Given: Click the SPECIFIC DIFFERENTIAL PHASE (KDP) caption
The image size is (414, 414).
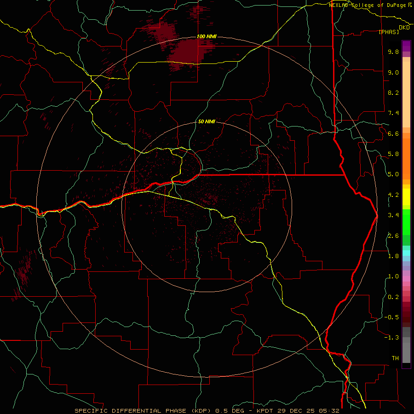Looking at the screenshot, I should point(142,411).
